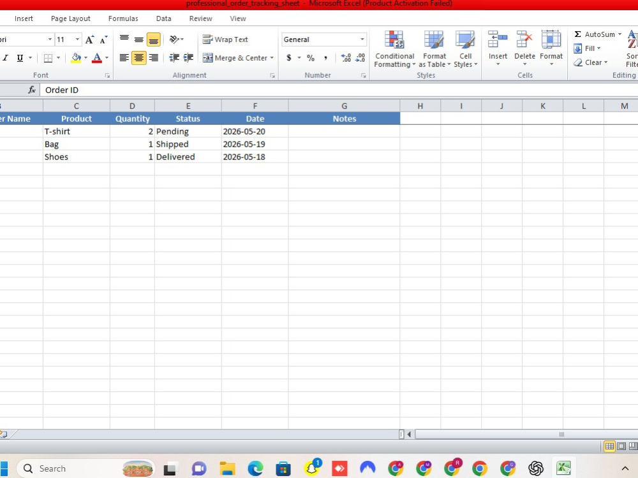The image size is (638, 478).
Task: Click the Windows taskbar Search box
Action: [x=85, y=468]
